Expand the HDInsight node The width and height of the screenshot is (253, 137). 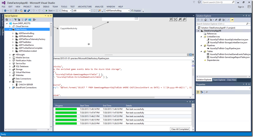tap(10, 55)
